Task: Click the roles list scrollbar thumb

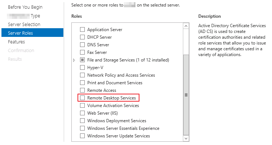Action: (186, 95)
